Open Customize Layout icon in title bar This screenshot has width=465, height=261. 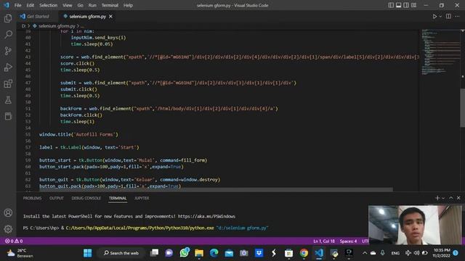[413, 5]
